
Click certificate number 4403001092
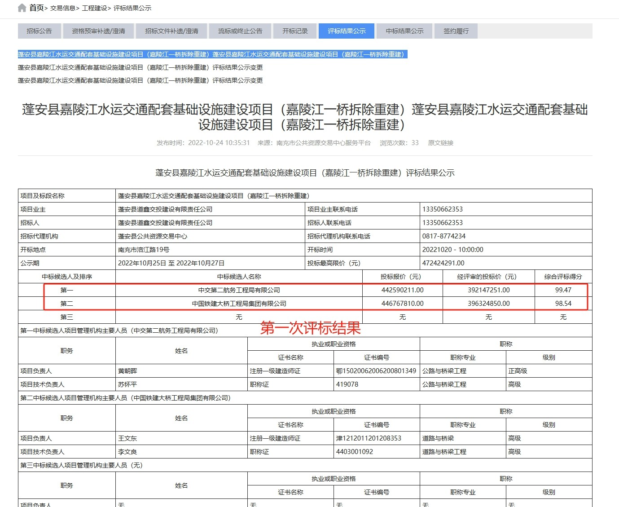pos(377,452)
